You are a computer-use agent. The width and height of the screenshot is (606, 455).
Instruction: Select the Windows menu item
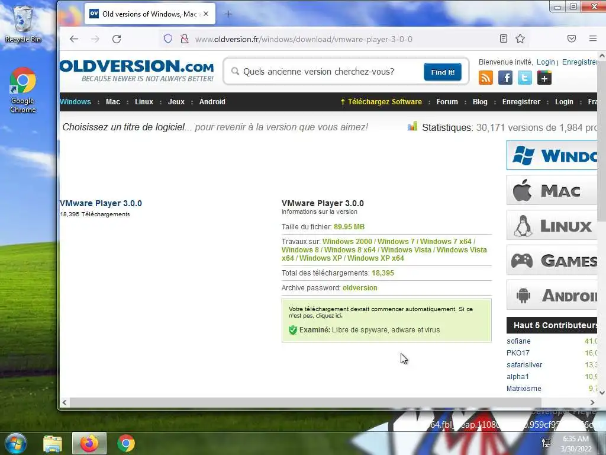[x=75, y=102]
